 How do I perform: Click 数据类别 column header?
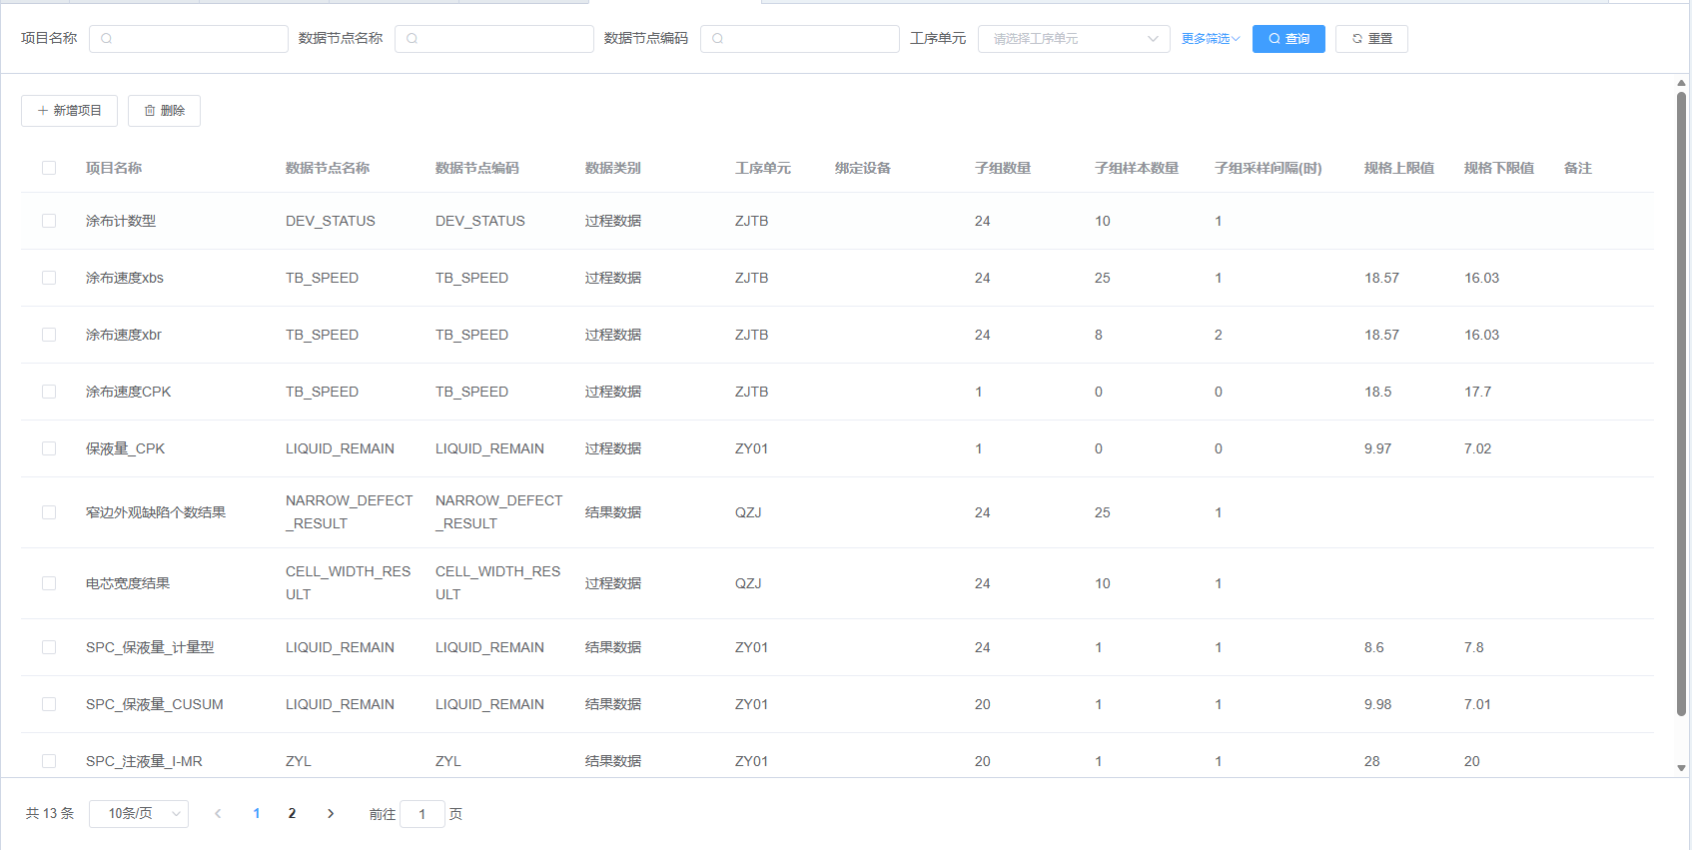point(613,168)
